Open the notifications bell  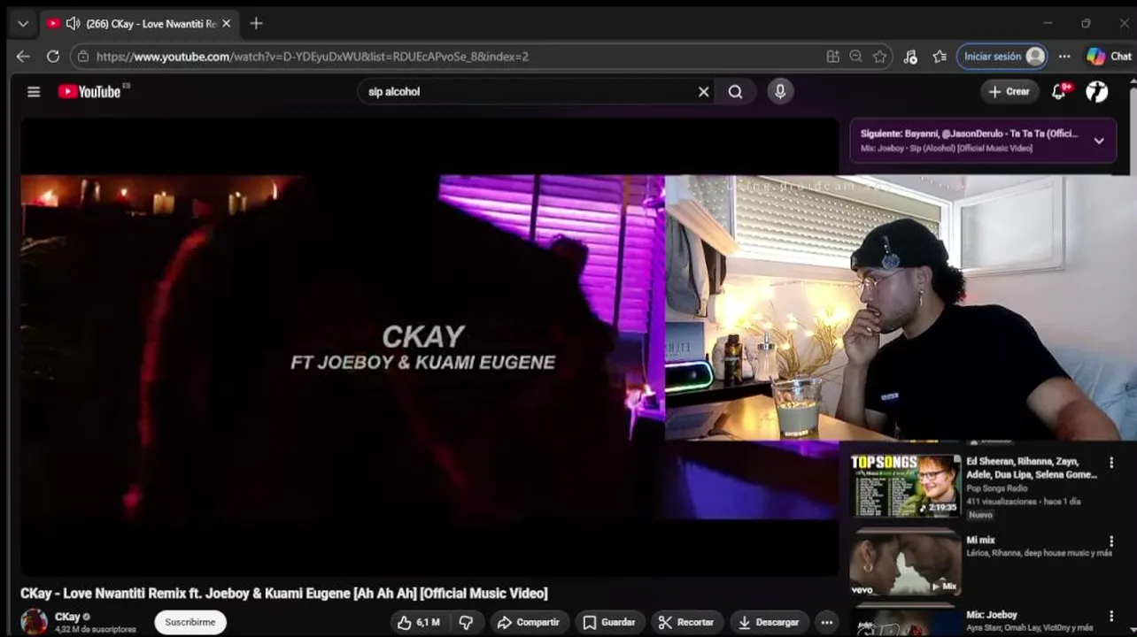click(x=1059, y=91)
